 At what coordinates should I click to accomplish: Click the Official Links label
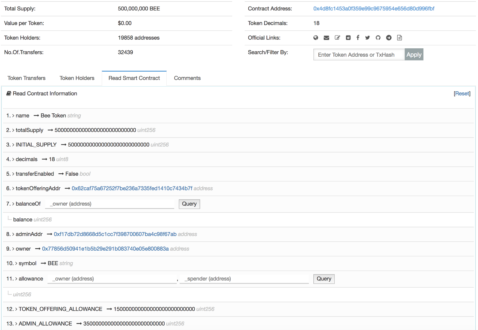[x=264, y=38]
